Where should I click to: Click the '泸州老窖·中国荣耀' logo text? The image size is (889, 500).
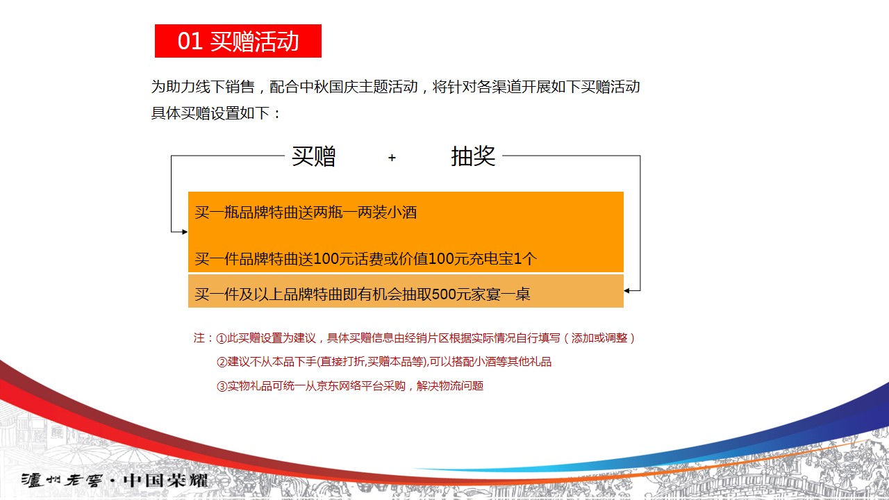click(x=115, y=481)
